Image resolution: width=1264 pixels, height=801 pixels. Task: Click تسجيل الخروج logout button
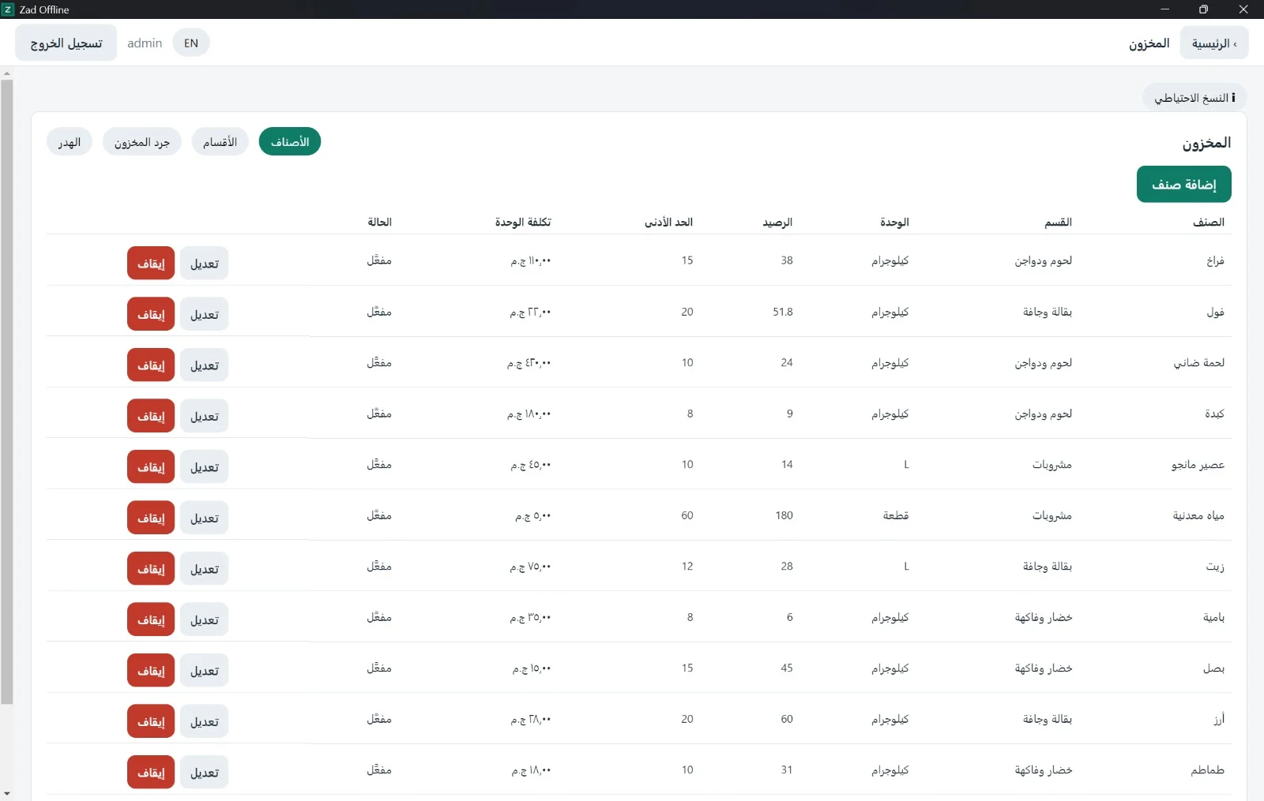[x=66, y=43]
